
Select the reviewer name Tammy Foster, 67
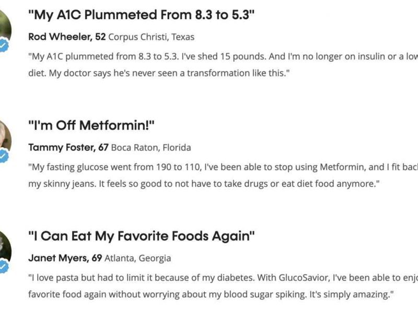(x=68, y=148)
